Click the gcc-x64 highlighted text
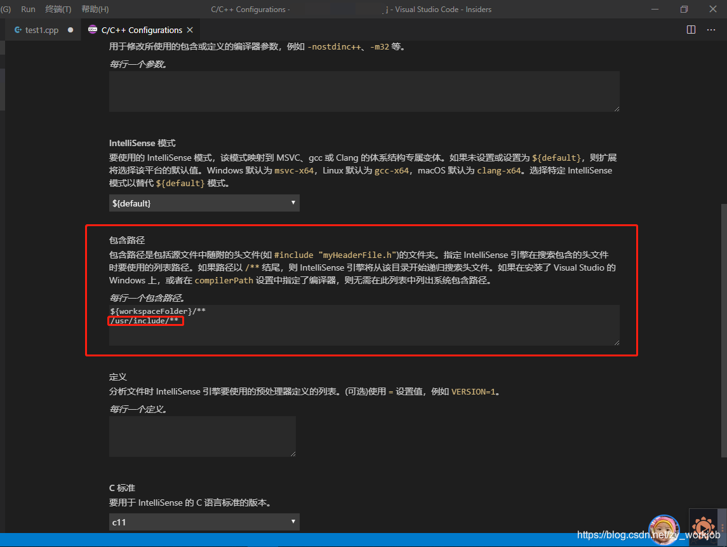This screenshot has height=547, width=727. point(391,171)
